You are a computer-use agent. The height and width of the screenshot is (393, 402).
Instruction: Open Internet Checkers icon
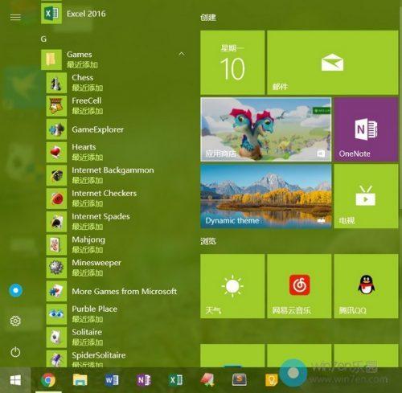coord(56,199)
